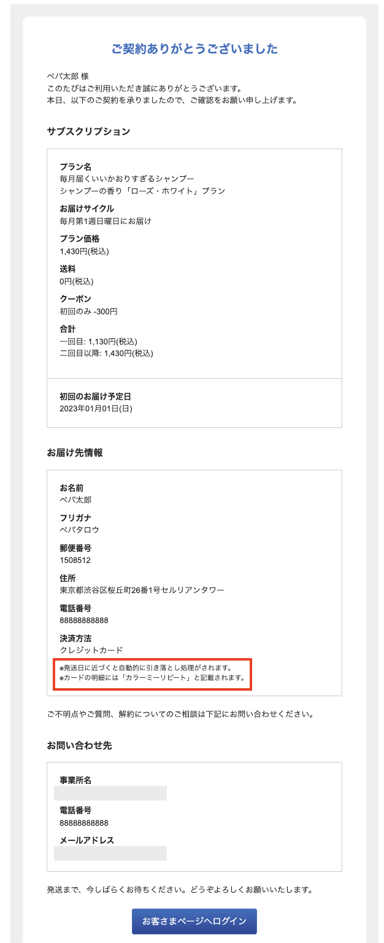Click the プラン名 label

(75, 166)
